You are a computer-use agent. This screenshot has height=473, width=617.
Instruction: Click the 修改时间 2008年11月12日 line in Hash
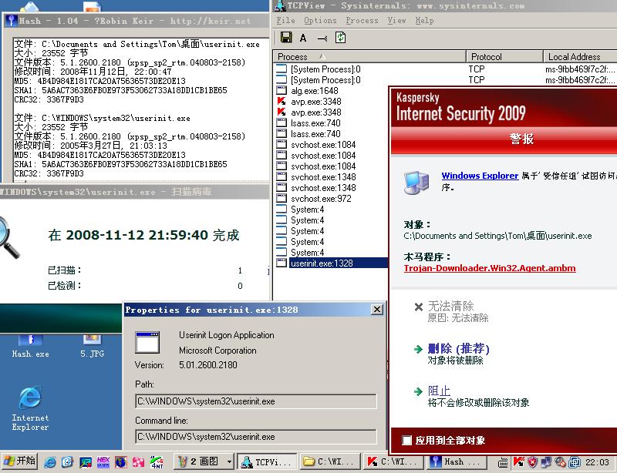click(x=93, y=72)
